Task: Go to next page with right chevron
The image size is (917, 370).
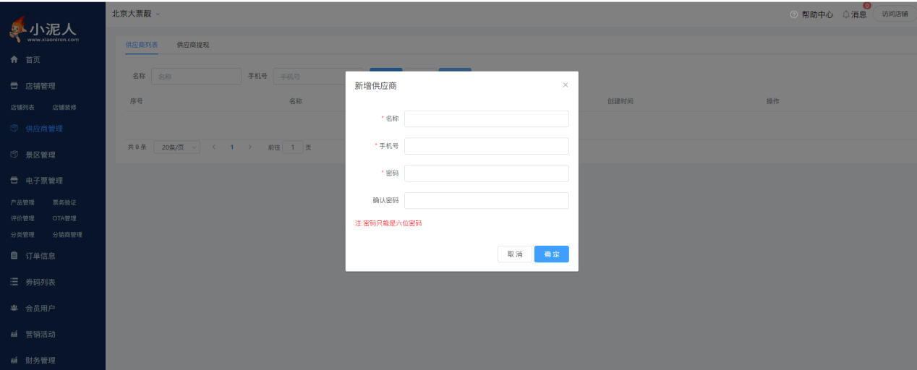Action: 250,147
